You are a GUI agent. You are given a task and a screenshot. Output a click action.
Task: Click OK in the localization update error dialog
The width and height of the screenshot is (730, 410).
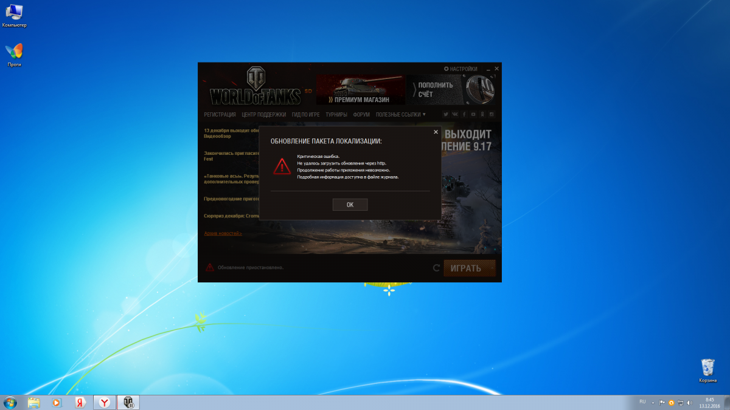tap(350, 205)
